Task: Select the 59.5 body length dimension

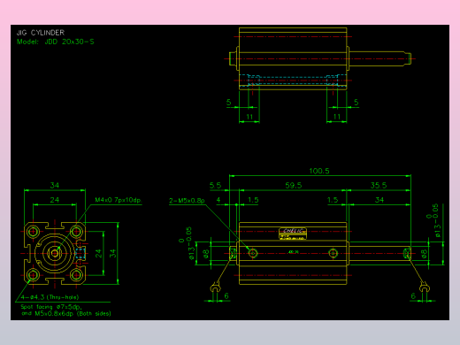Action: (294, 186)
